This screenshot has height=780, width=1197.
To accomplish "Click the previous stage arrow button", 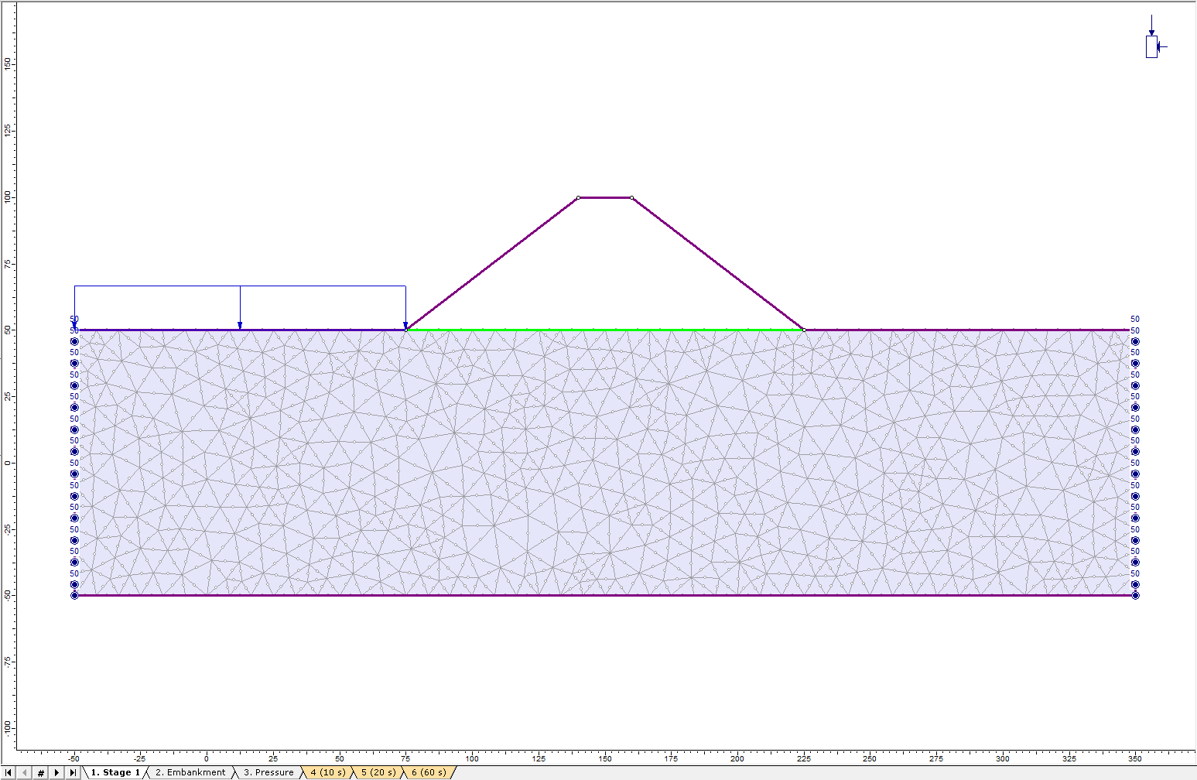I will coord(25,772).
